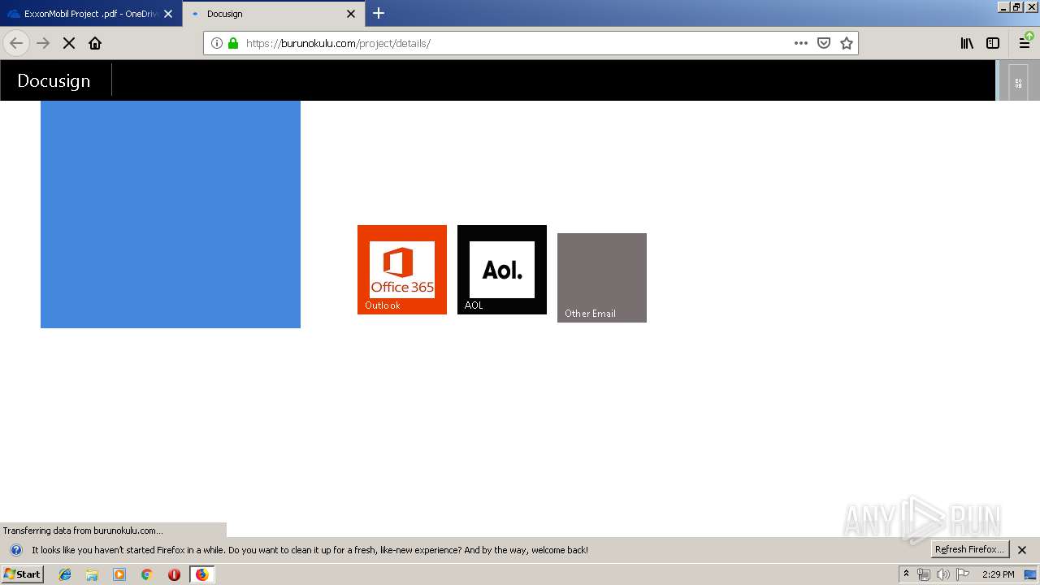Open page actions three-dot menu
The width and height of the screenshot is (1040, 585).
pos(801,43)
